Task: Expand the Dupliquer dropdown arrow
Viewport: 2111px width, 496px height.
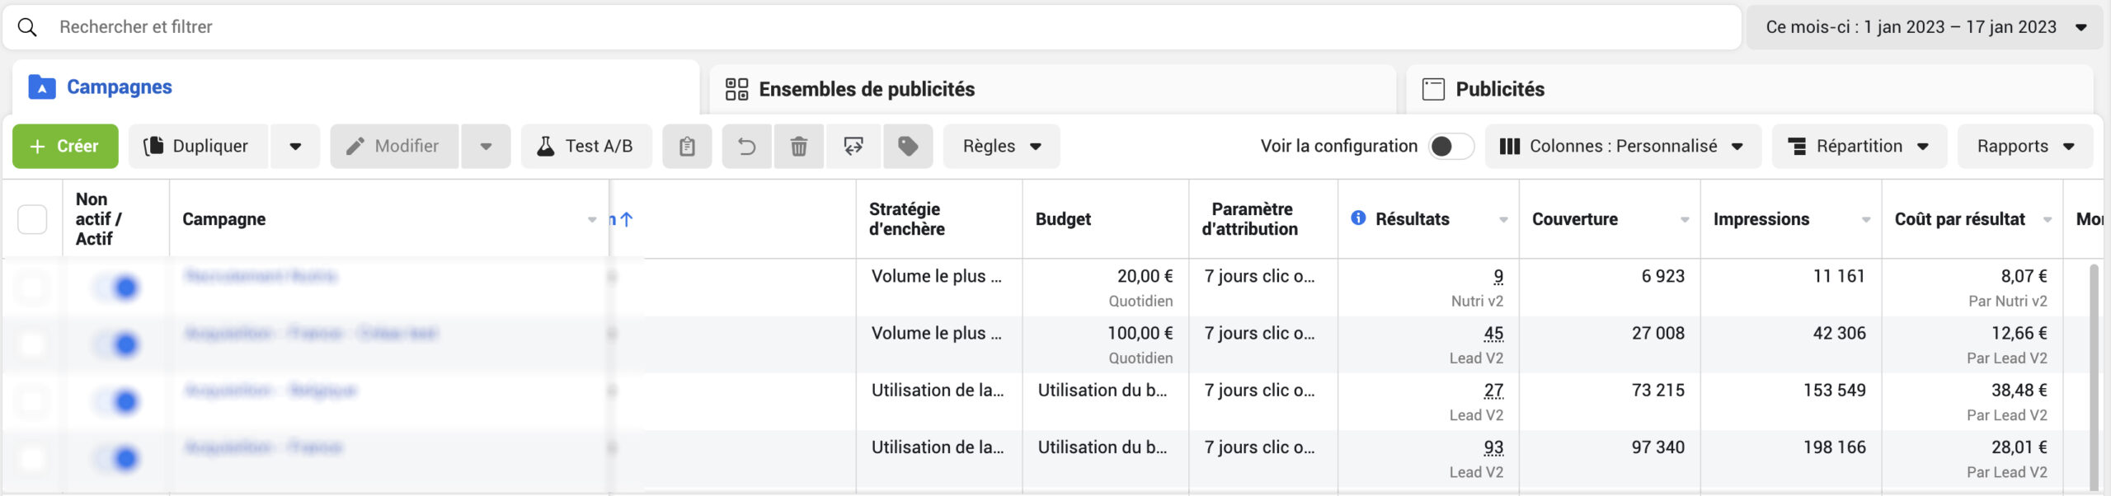Action: click(295, 147)
